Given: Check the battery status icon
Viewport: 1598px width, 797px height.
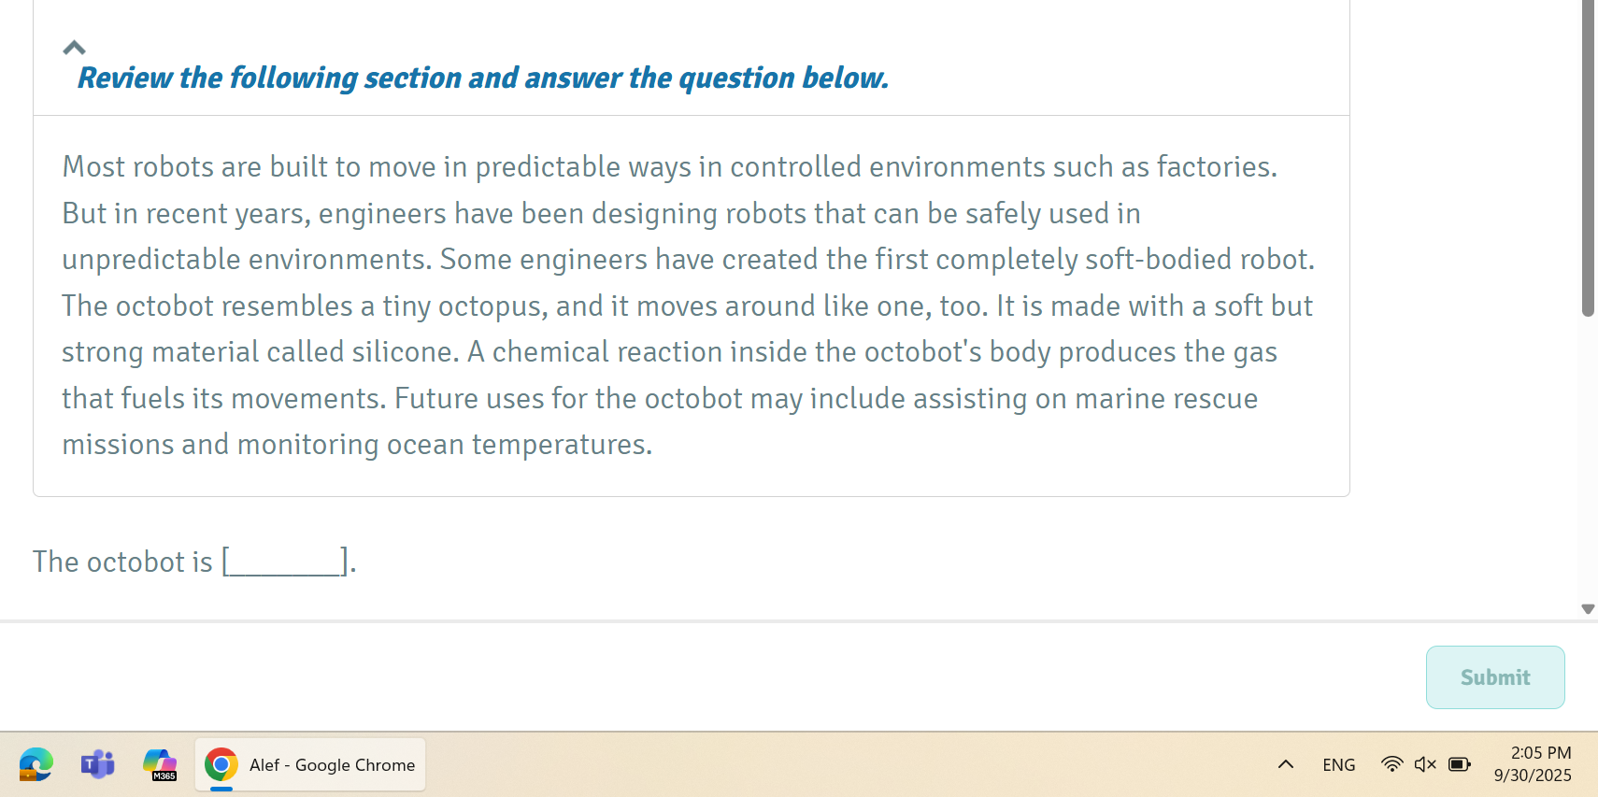Looking at the screenshot, I should [1459, 764].
